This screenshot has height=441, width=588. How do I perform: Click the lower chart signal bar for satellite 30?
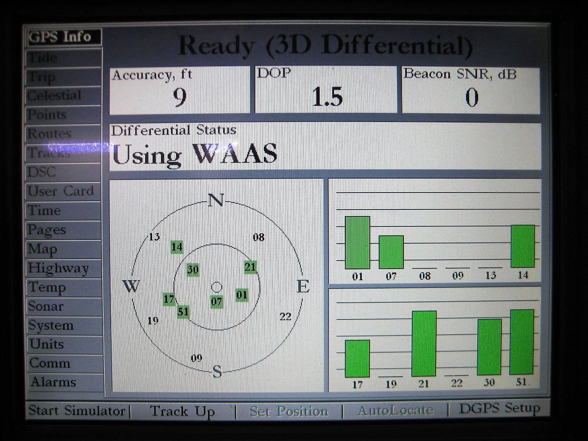pyautogui.click(x=489, y=347)
